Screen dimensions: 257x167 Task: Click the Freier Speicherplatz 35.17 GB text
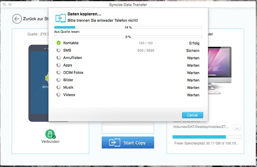tap(207, 143)
